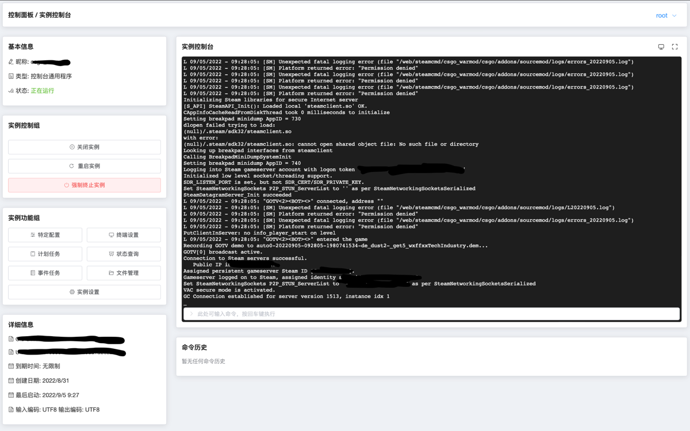
Task: Click the power icon in 强制终止实例 button
Action: pos(67,185)
